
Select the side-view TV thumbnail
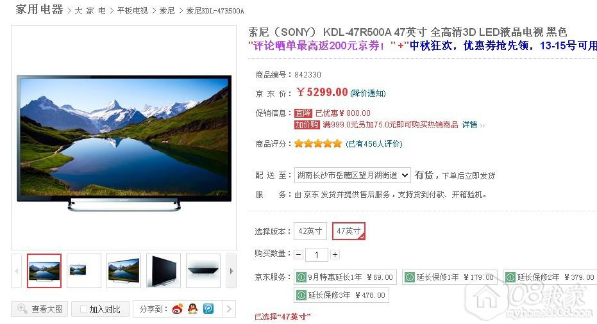[164, 271]
